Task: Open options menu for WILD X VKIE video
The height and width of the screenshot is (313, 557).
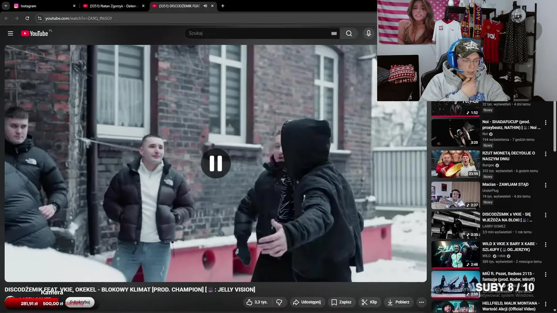Action: 545,245
